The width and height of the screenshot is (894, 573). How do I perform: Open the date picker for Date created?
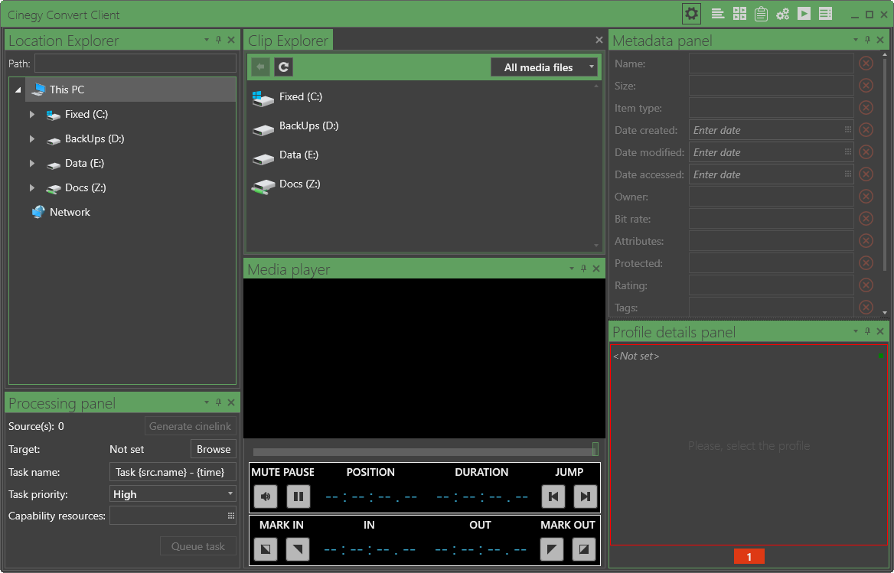click(x=848, y=130)
